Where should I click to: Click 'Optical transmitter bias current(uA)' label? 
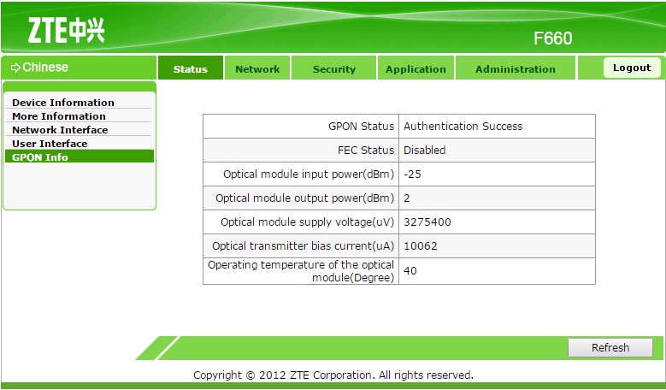(304, 245)
